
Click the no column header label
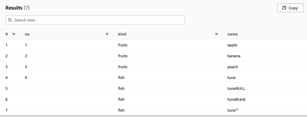[27, 34]
